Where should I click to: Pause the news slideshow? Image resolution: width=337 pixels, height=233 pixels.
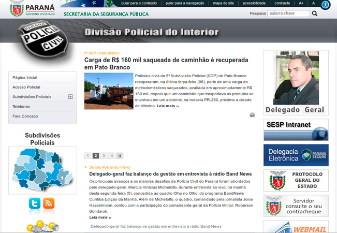(x=120, y=155)
